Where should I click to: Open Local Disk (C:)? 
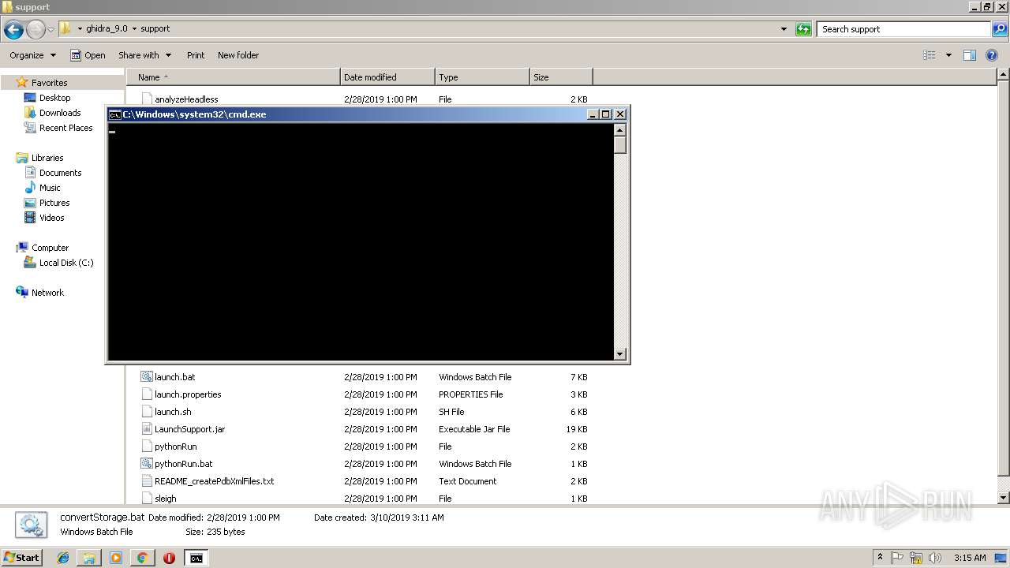(x=66, y=263)
